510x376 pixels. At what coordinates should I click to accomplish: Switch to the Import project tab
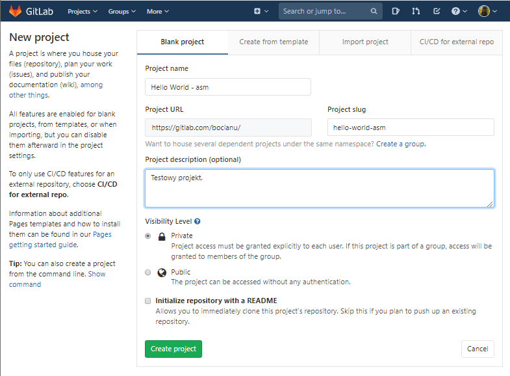pos(365,42)
